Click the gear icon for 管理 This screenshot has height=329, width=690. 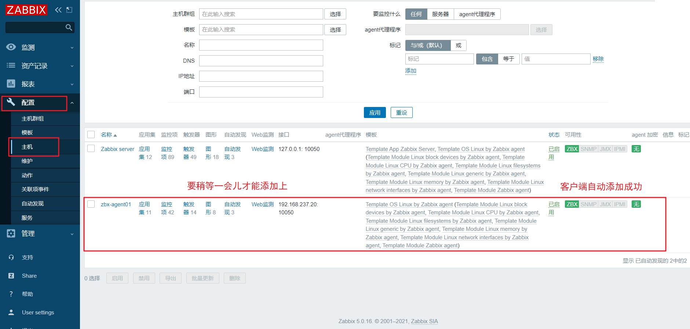(x=11, y=233)
